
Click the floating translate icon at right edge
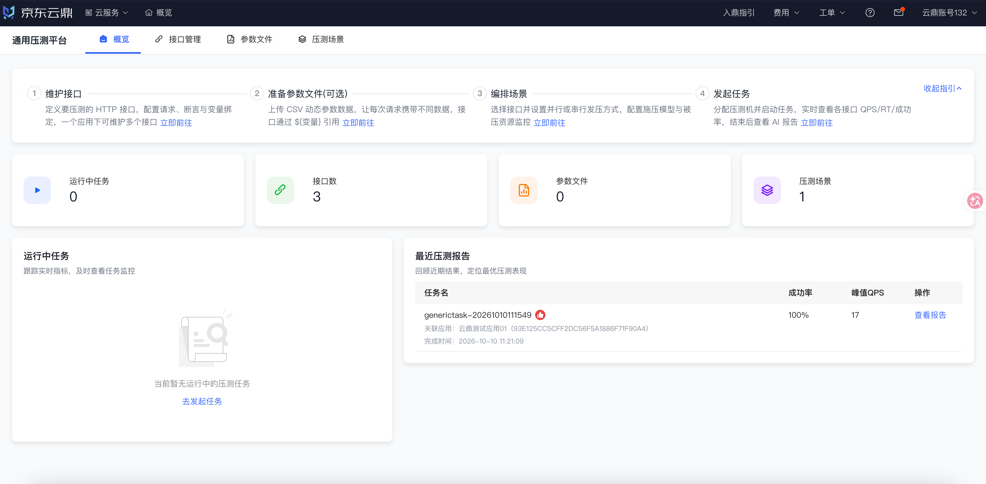975,201
